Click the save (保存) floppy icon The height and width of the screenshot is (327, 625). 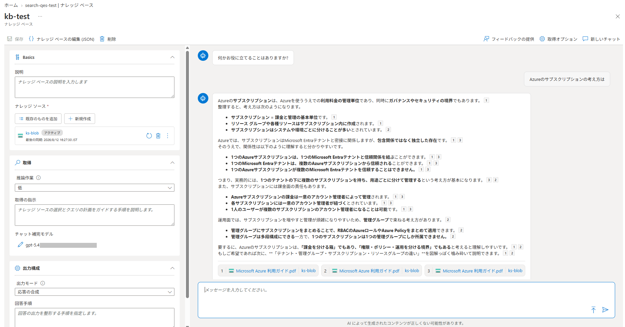coord(10,39)
